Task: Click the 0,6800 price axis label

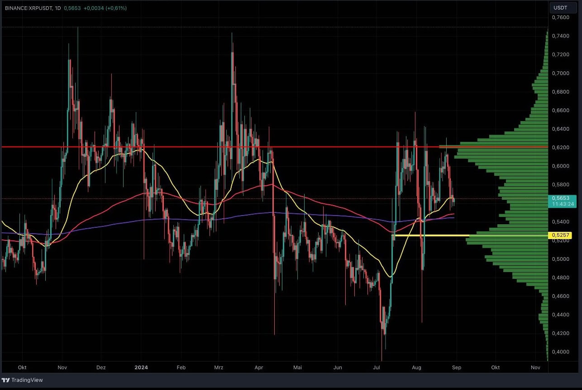Action: [560, 92]
